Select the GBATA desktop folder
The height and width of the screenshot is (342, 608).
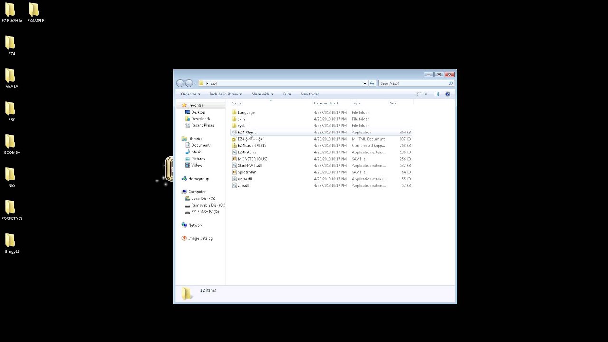click(x=11, y=79)
